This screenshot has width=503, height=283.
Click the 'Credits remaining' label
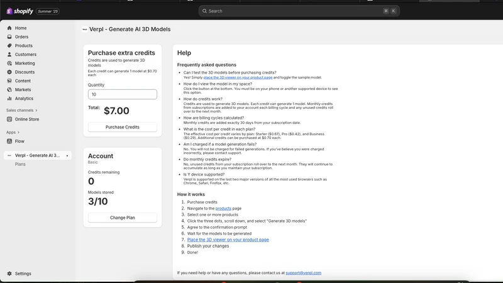click(x=104, y=172)
